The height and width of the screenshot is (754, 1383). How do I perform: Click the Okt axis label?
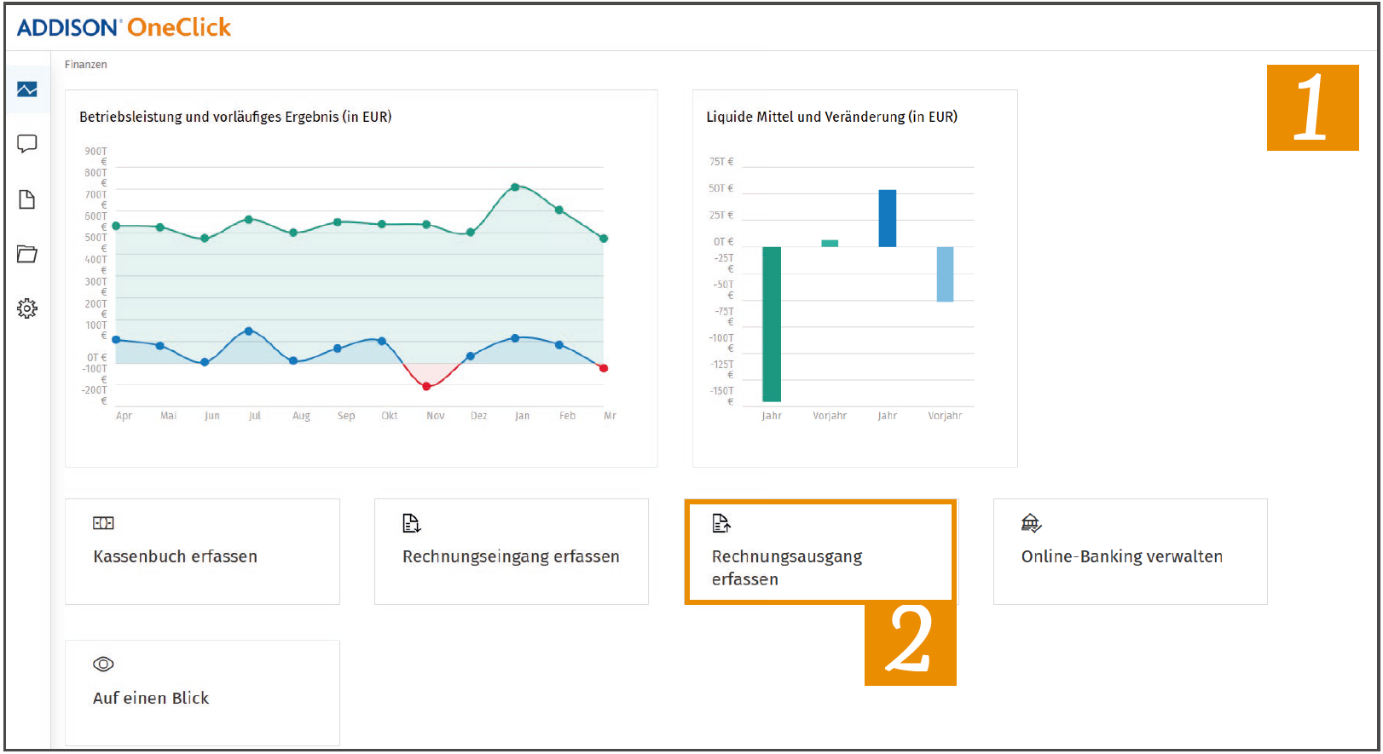pos(390,416)
